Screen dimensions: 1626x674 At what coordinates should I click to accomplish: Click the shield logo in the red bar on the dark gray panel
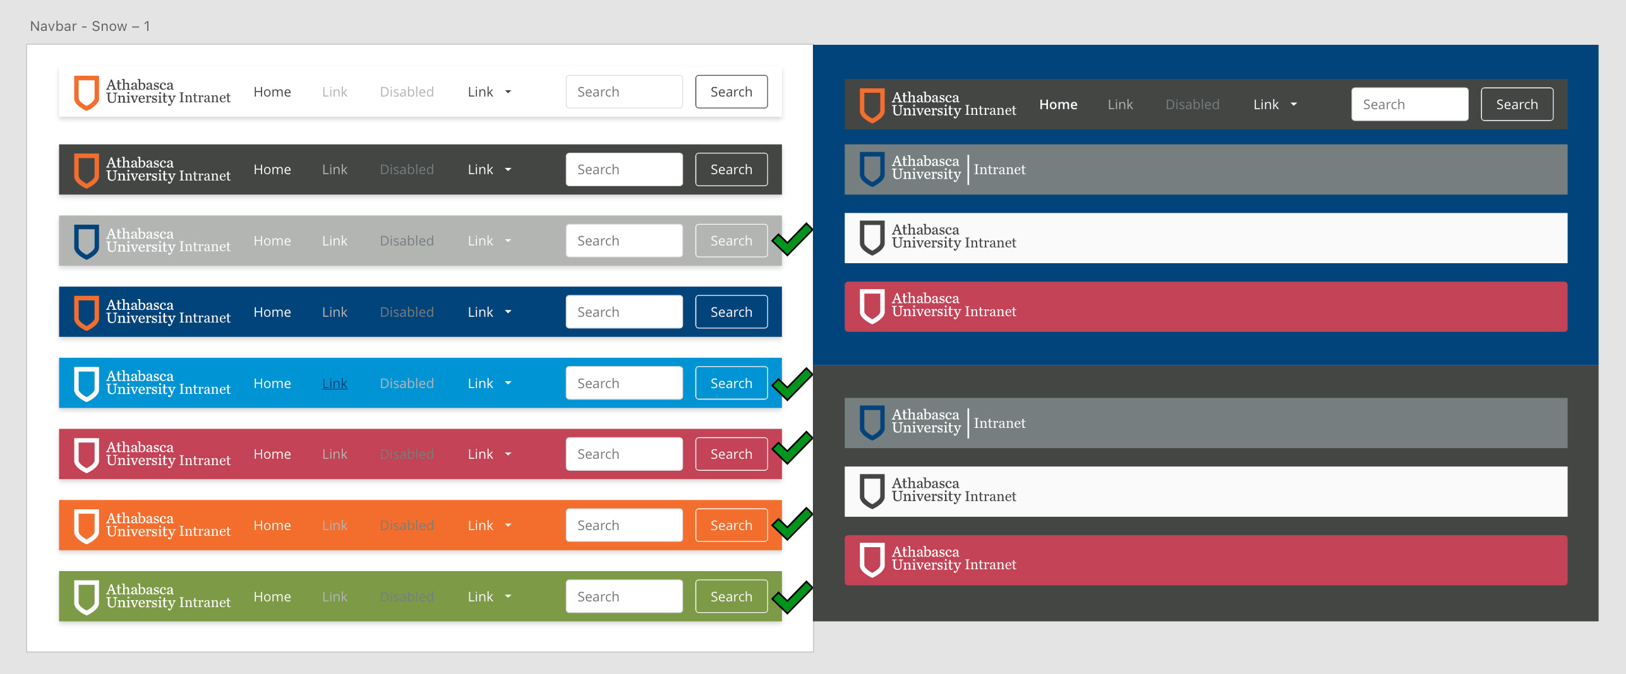coord(872,560)
